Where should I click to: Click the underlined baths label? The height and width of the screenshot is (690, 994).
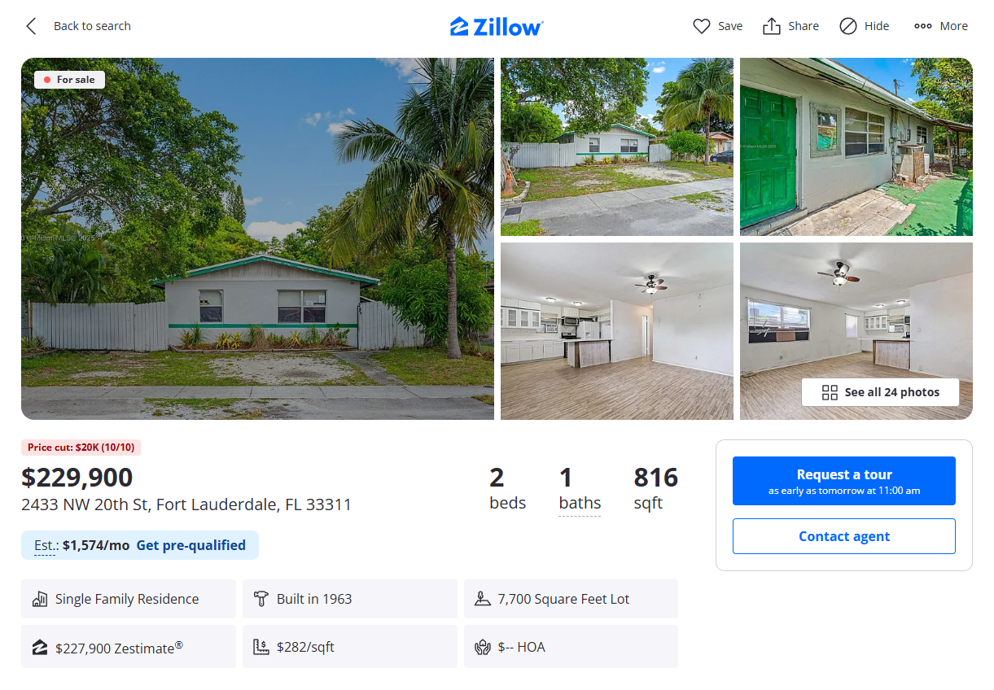pos(580,503)
